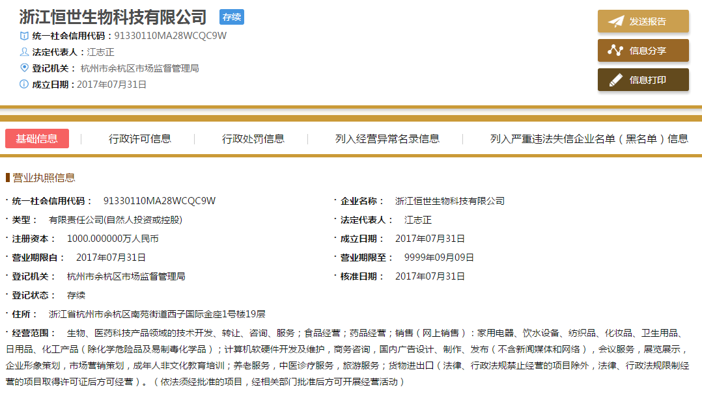Click the person icon beside 法定代表人
The image size is (702, 396).
point(24,52)
